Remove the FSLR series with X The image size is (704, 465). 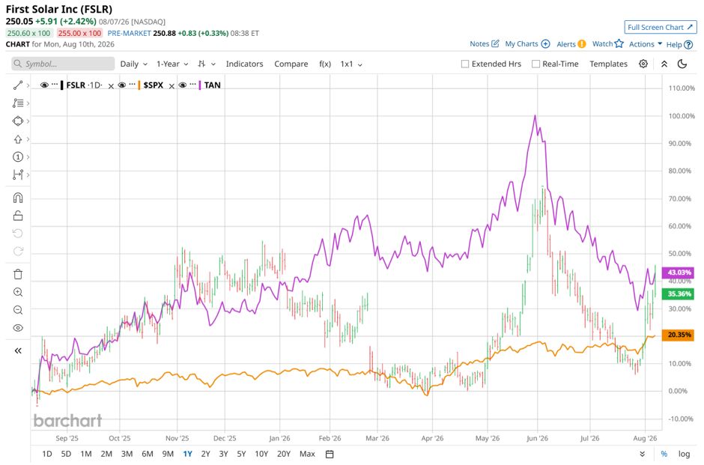tap(111, 85)
